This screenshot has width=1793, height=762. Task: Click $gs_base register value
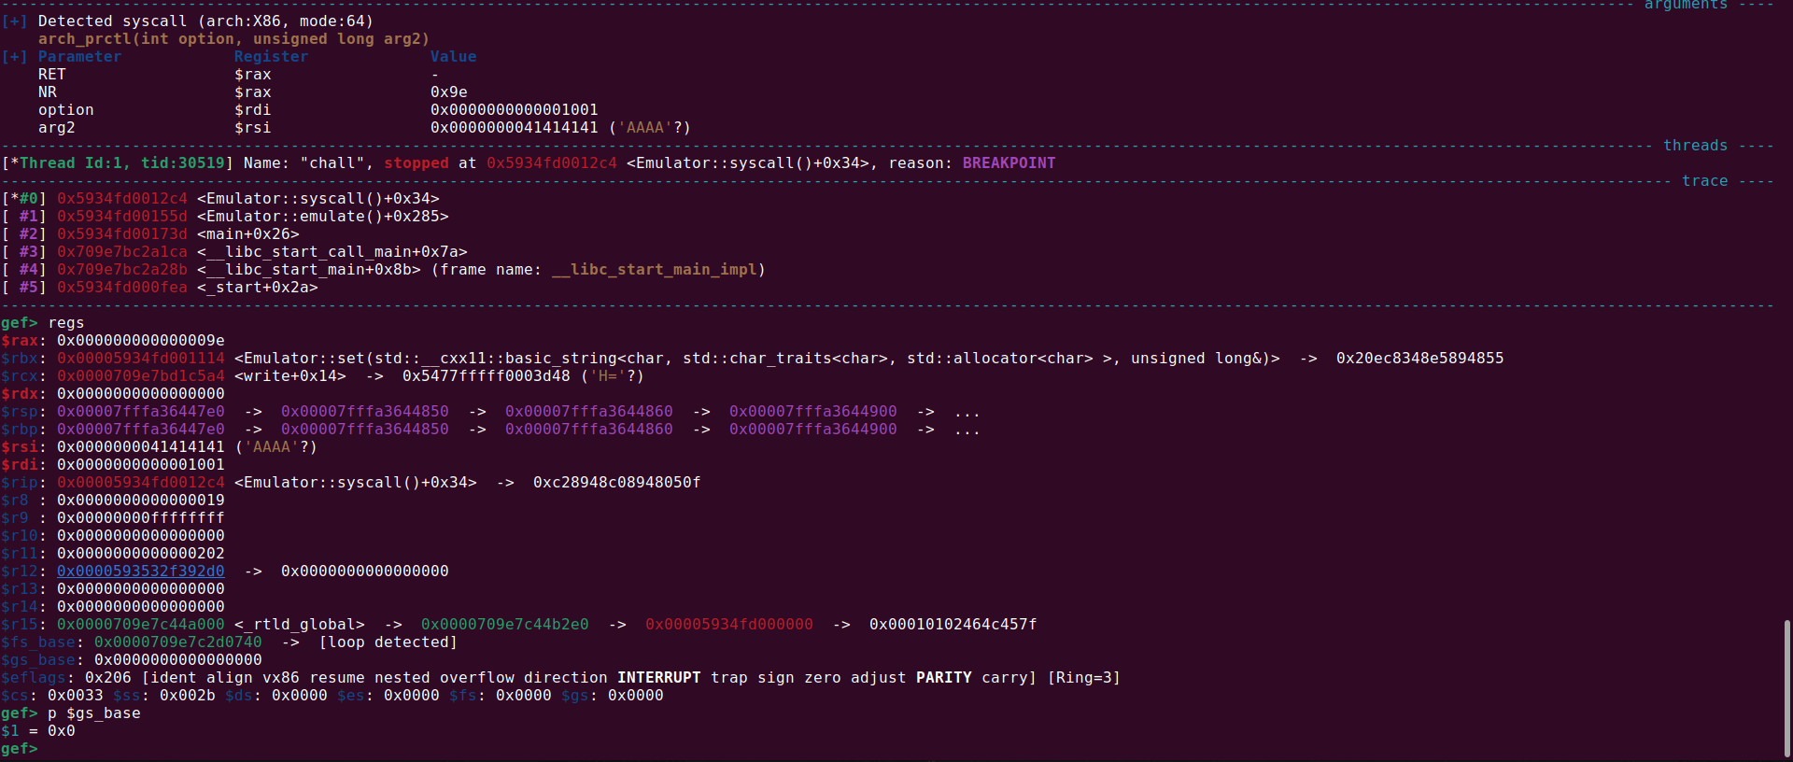[177, 659]
